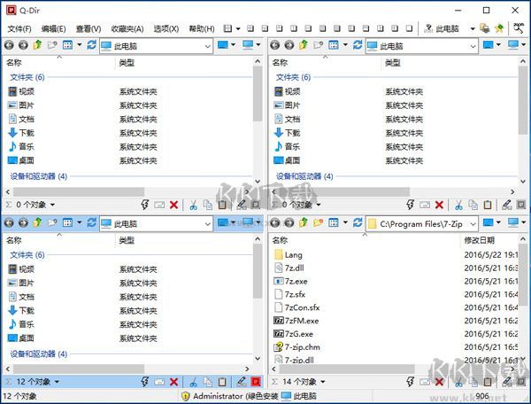
Task: Open the 文件(F) menu
Action: click(19, 29)
